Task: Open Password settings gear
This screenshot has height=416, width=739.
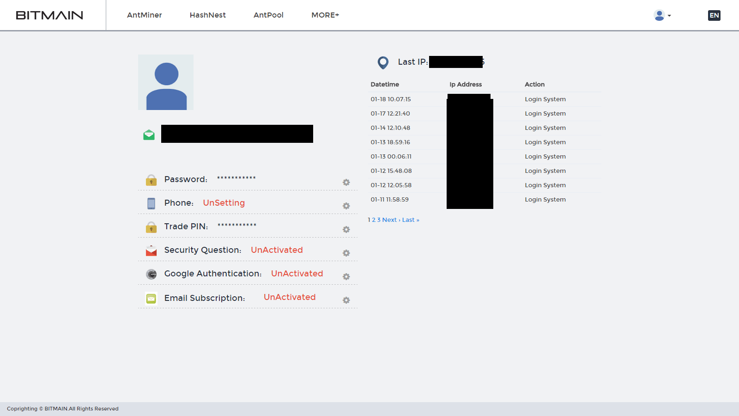Action: click(x=346, y=183)
